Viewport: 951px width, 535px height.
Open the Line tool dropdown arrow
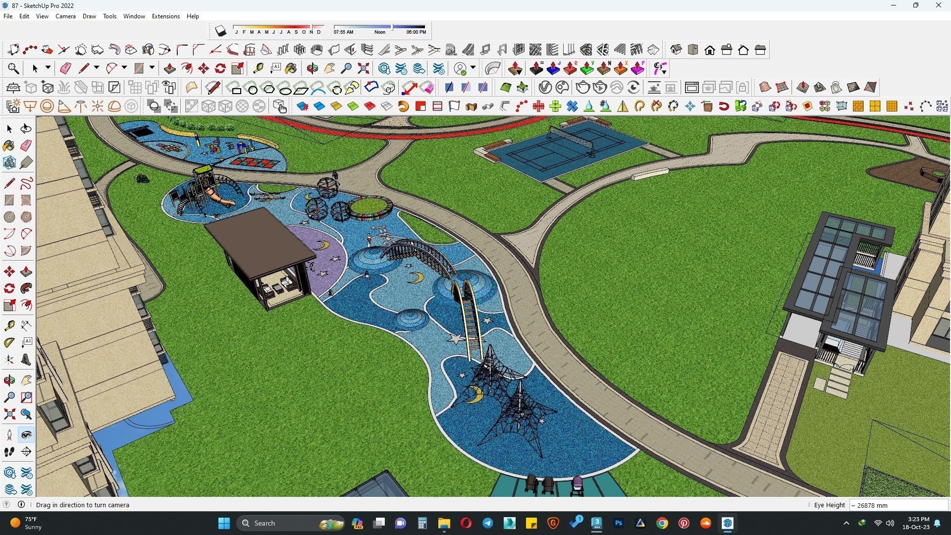pos(97,68)
